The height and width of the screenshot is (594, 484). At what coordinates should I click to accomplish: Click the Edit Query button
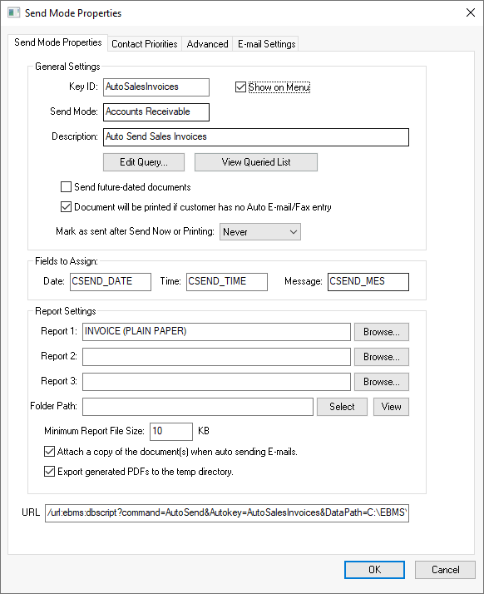(144, 162)
